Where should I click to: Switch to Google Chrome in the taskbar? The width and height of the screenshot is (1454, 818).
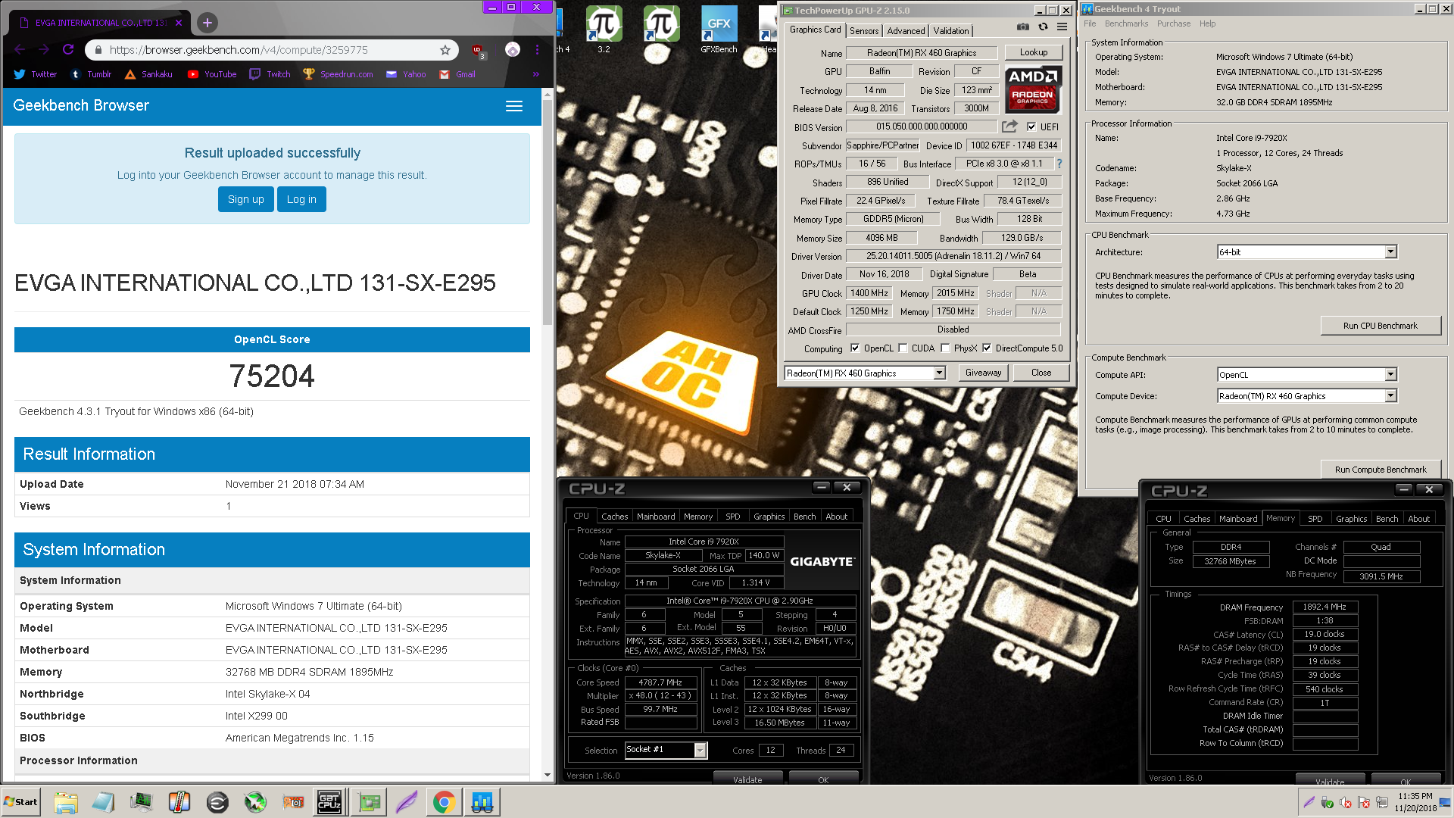tap(445, 802)
